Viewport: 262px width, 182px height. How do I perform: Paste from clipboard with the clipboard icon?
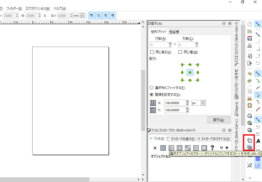[250, 105]
